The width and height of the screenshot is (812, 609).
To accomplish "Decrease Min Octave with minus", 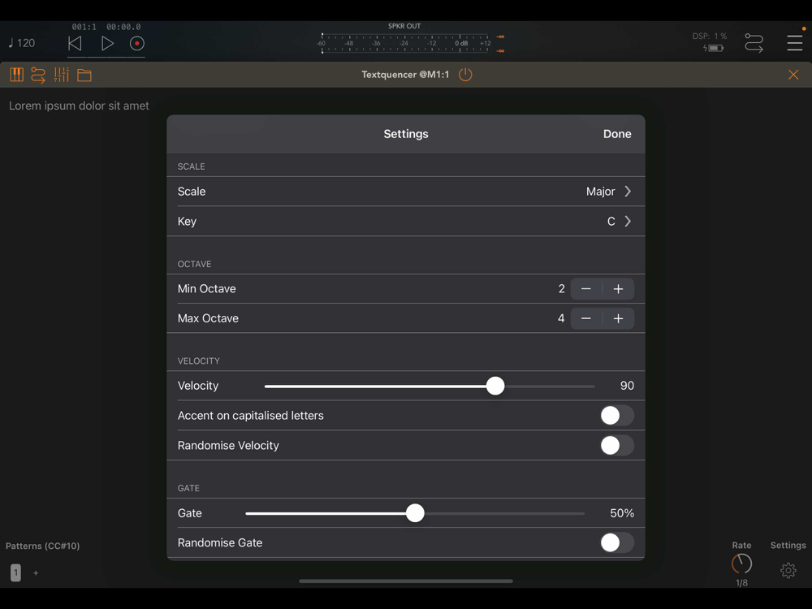I will coord(586,289).
